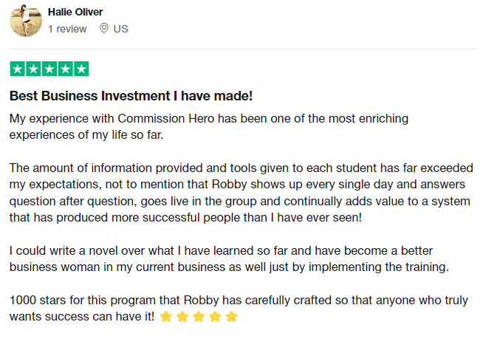Click the fourth yellow star emoji

point(215,317)
